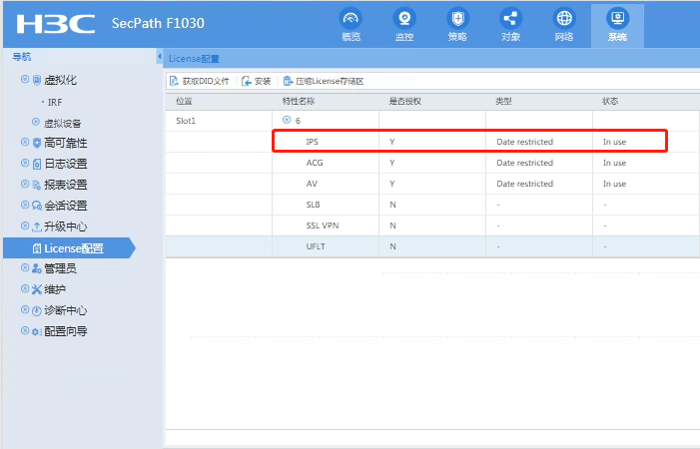Screen dimensions: 700x449
Task: Click the 安装 install arrow icon
Action: (x=246, y=81)
